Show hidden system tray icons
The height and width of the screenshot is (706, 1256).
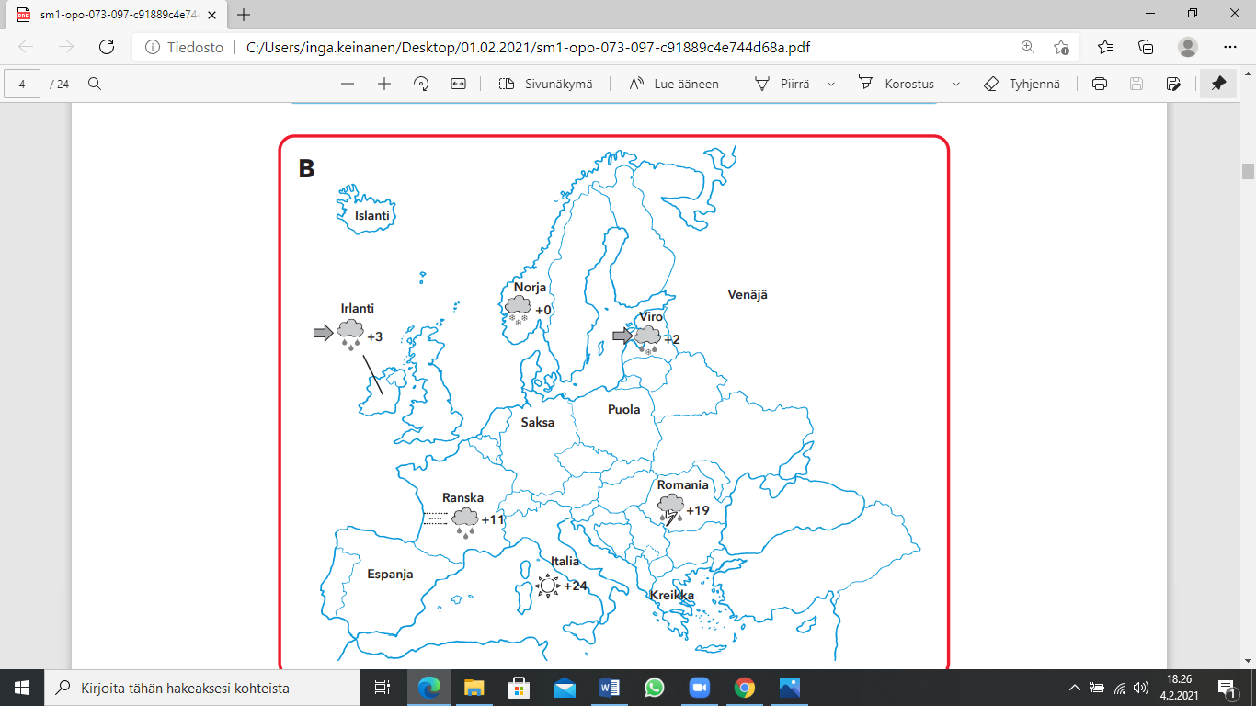tap(1074, 688)
